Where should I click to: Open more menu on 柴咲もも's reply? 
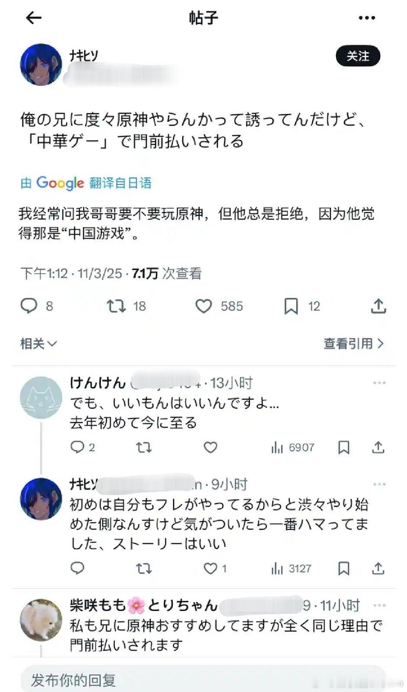(379, 605)
